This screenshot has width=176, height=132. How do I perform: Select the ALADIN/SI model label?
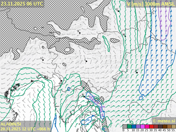pyautogui.click(x=11, y=124)
